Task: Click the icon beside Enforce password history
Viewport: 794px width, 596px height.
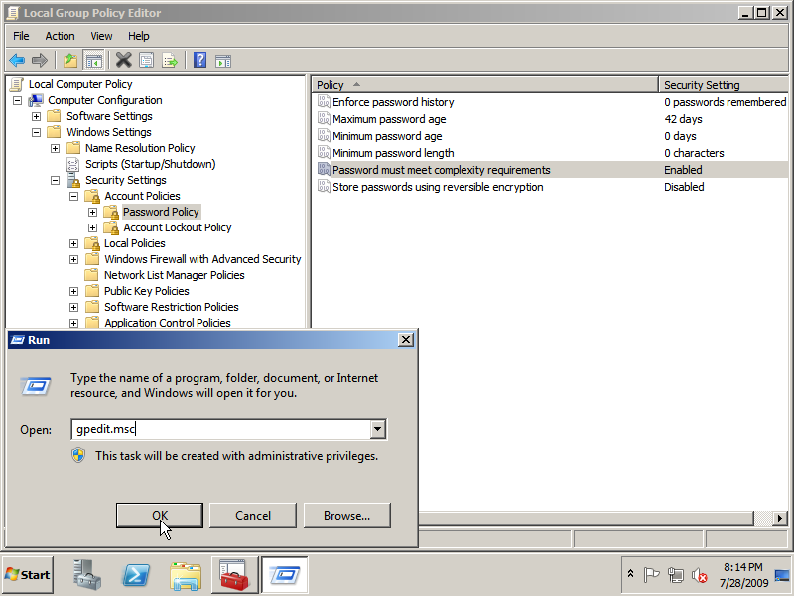Action: pos(324,102)
